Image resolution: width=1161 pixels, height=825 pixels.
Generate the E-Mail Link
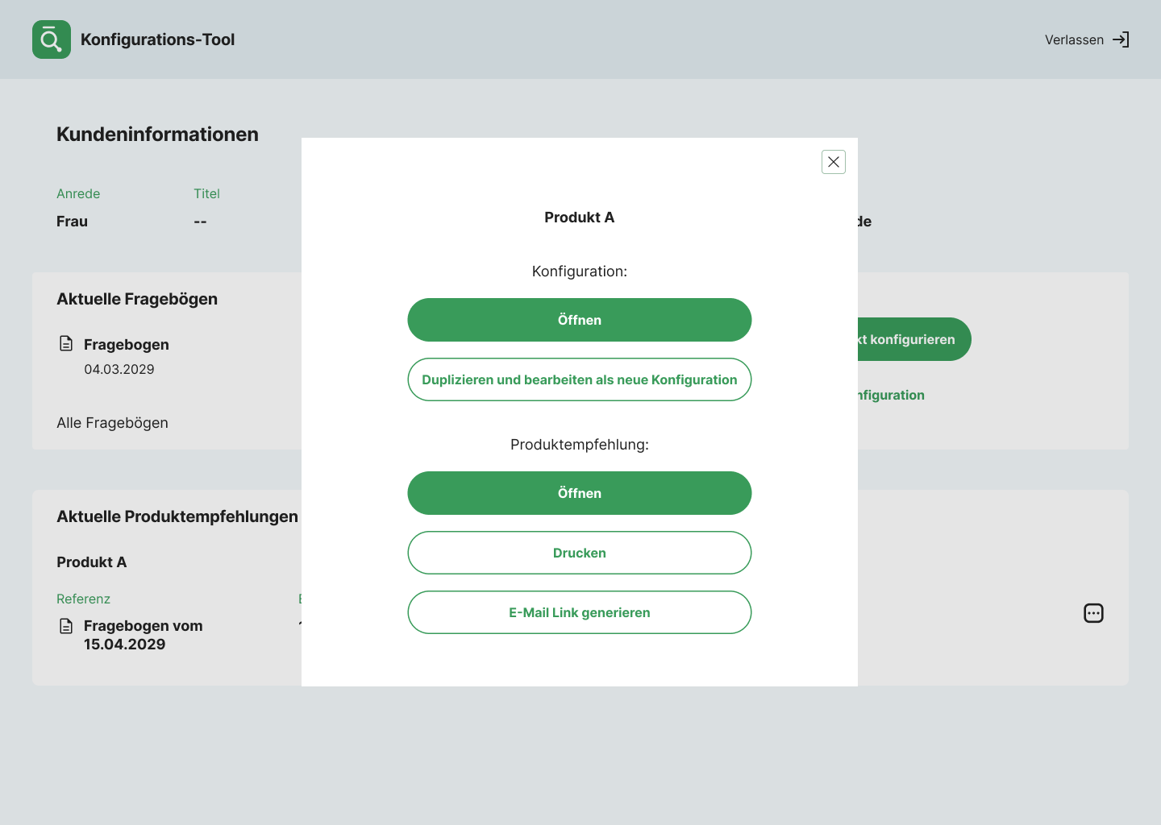tap(580, 612)
